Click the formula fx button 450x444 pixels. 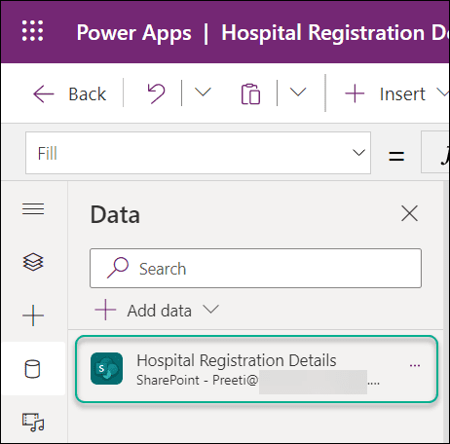[435, 153]
